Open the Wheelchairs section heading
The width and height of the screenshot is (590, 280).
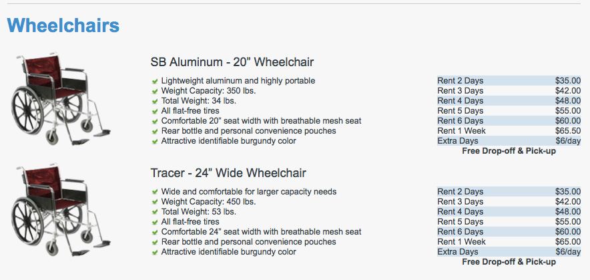[63, 25]
